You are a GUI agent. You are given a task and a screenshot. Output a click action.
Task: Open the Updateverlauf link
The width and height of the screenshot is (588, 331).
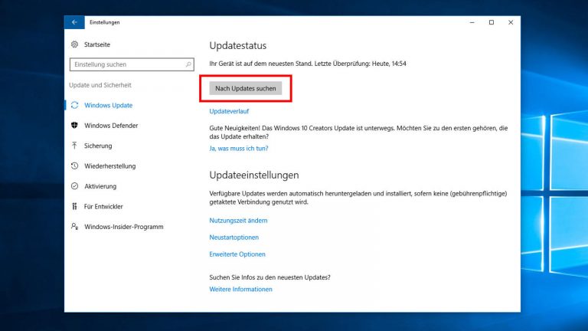pos(229,112)
